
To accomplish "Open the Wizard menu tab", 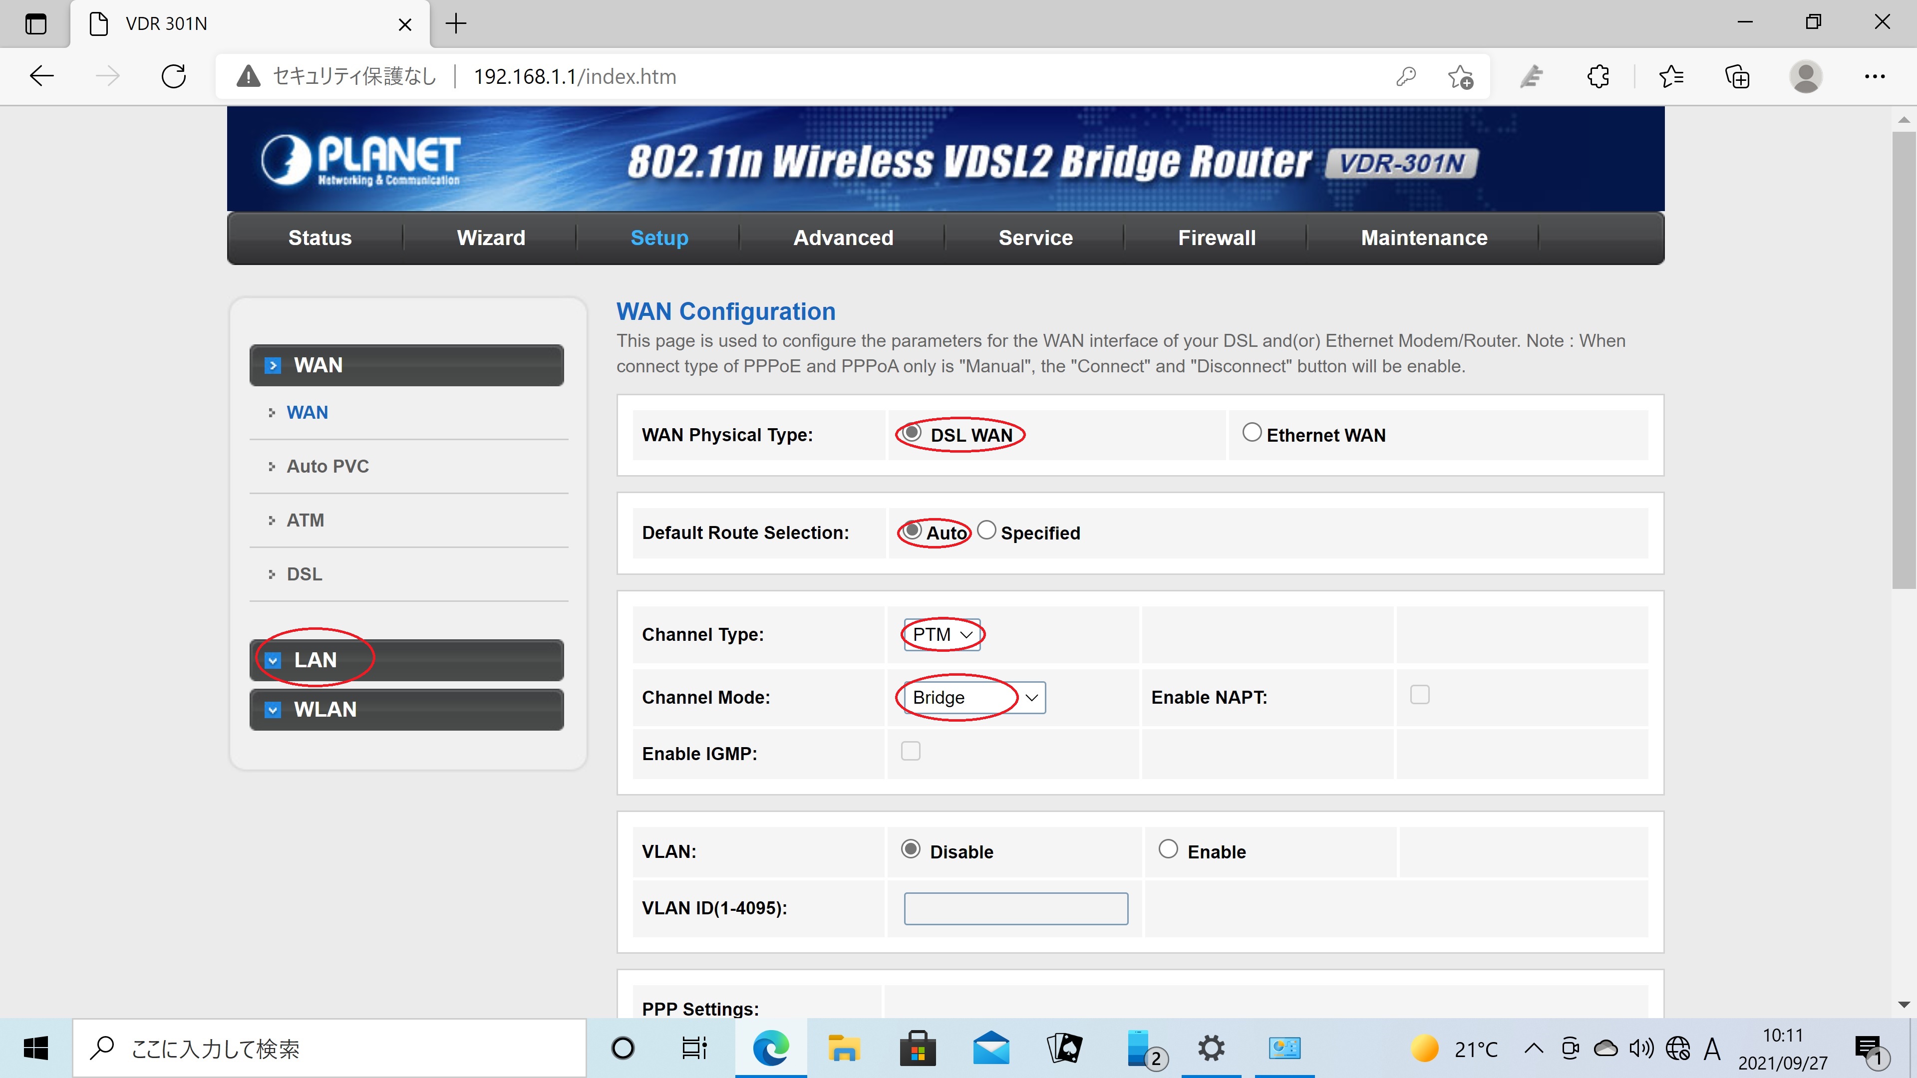I will click(491, 238).
